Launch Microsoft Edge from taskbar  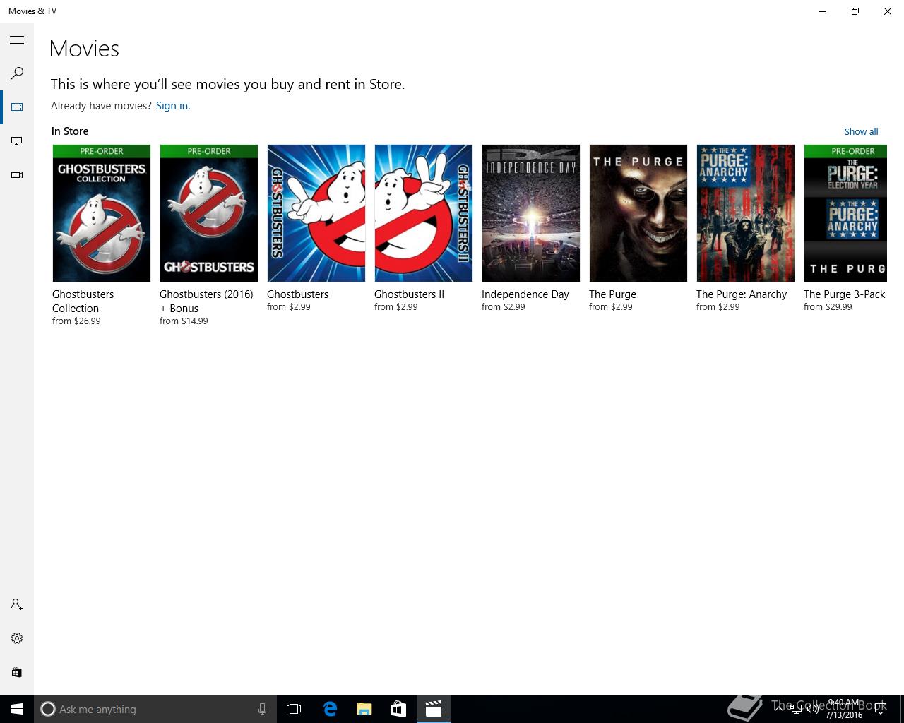pos(329,709)
